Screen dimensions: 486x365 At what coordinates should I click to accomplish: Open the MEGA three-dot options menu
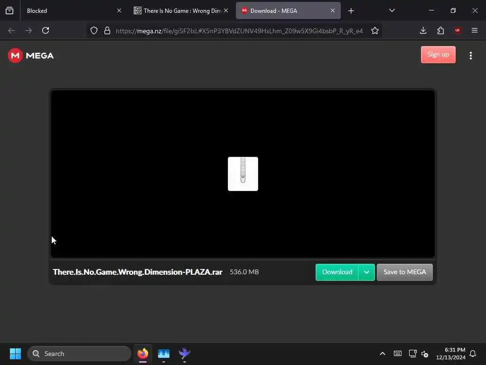(x=470, y=56)
